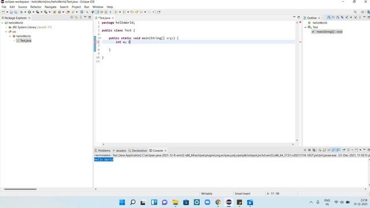The image size is (370, 208).
Task: Collapse All in Package Explorer
Action: (x=72, y=17)
